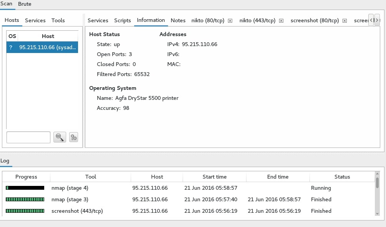Image resolution: width=386 pixels, height=227 pixels.
Task: Close the nikto (80/tcp) tab
Action: tap(230, 21)
